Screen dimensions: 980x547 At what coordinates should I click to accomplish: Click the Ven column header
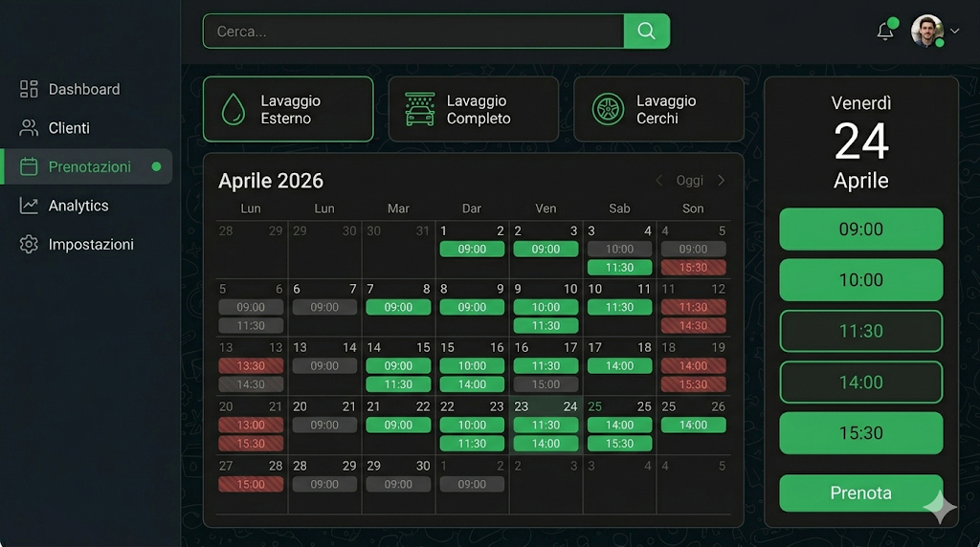click(x=546, y=208)
